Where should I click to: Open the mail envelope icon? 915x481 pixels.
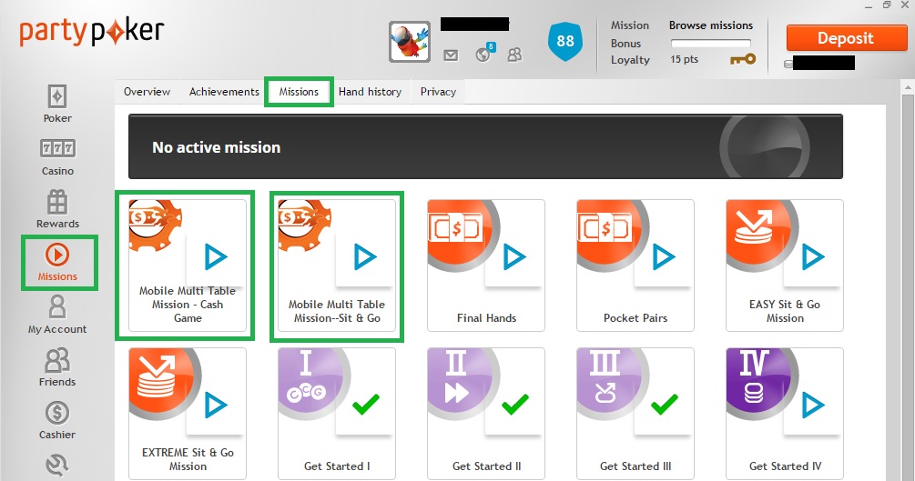click(x=451, y=55)
